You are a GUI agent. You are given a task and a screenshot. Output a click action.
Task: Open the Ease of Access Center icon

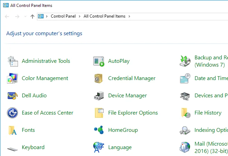click(x=12, y=113)
